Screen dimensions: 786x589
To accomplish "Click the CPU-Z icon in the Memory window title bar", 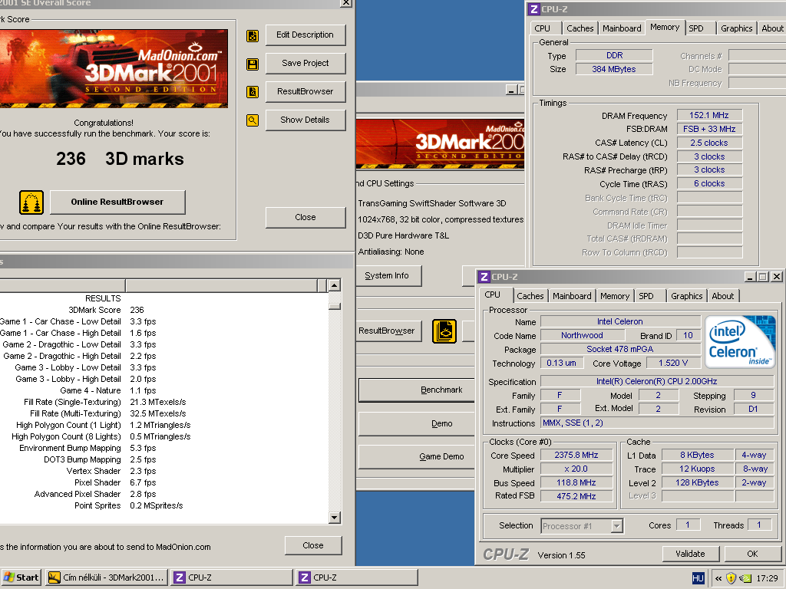I will [534, 9].
